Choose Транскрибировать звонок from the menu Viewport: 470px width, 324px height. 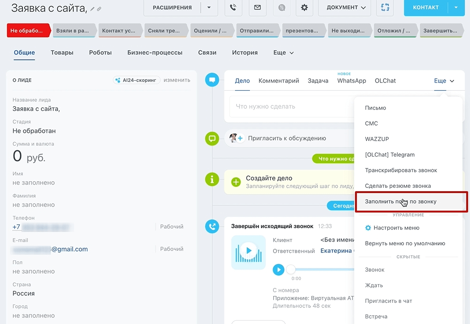[401, 170]
